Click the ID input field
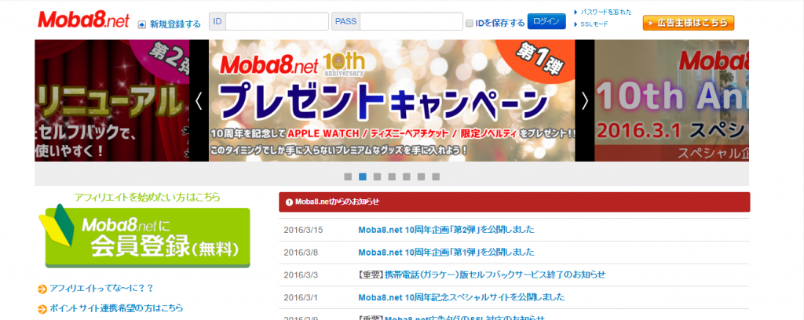 277,21
